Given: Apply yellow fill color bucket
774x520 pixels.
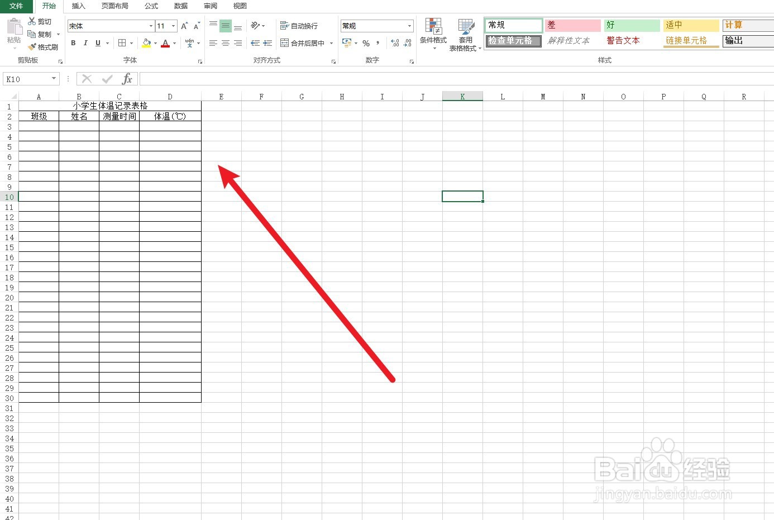Looking at the screenshot, I should (146, 43).
